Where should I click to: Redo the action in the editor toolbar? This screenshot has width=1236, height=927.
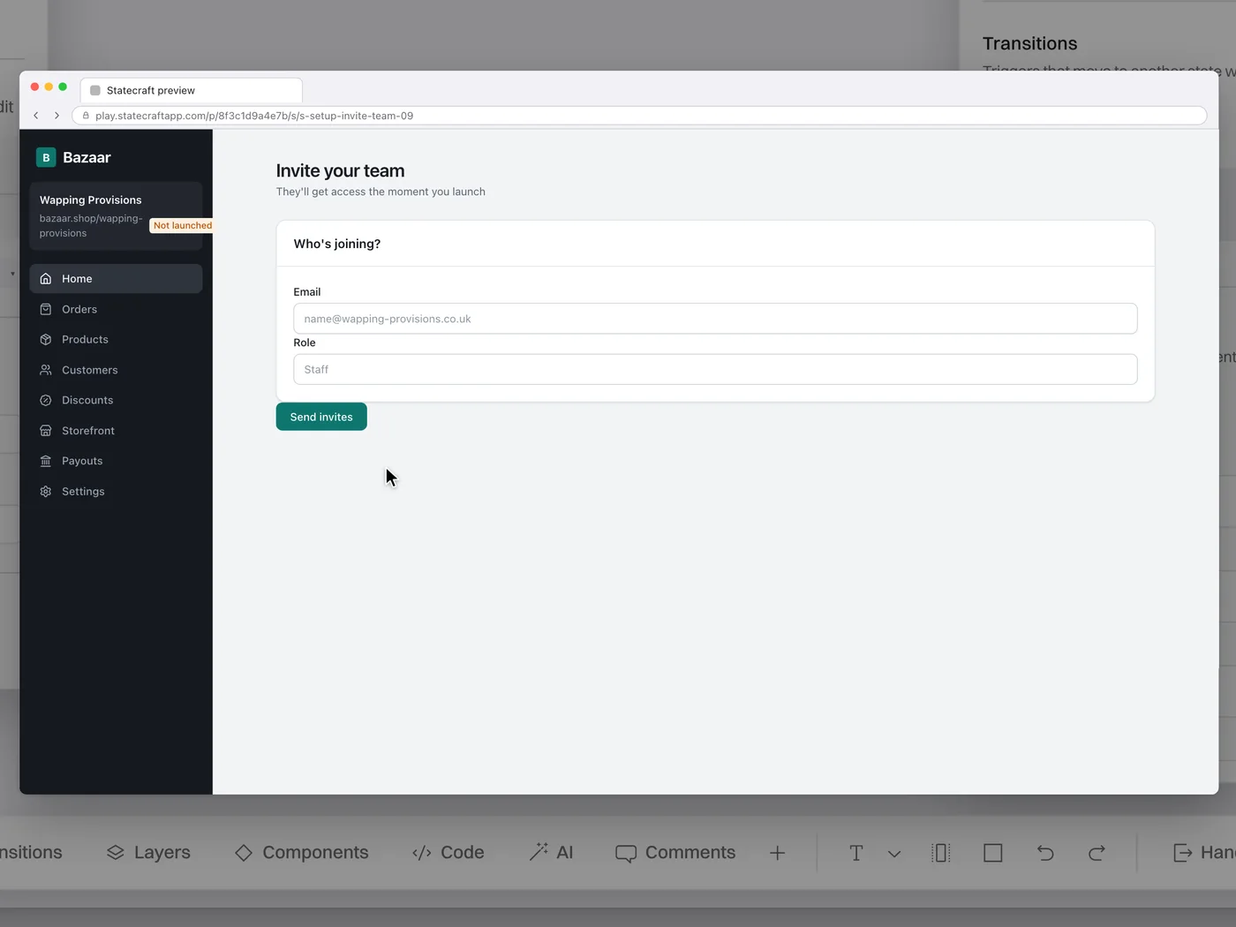coord(1097,853)
